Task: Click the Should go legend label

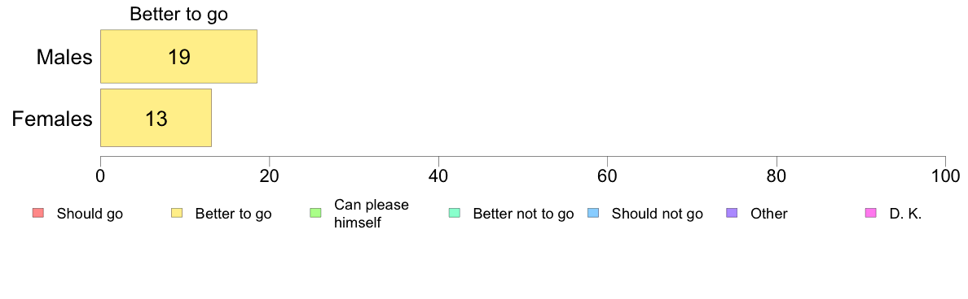Action: (90, 214)
